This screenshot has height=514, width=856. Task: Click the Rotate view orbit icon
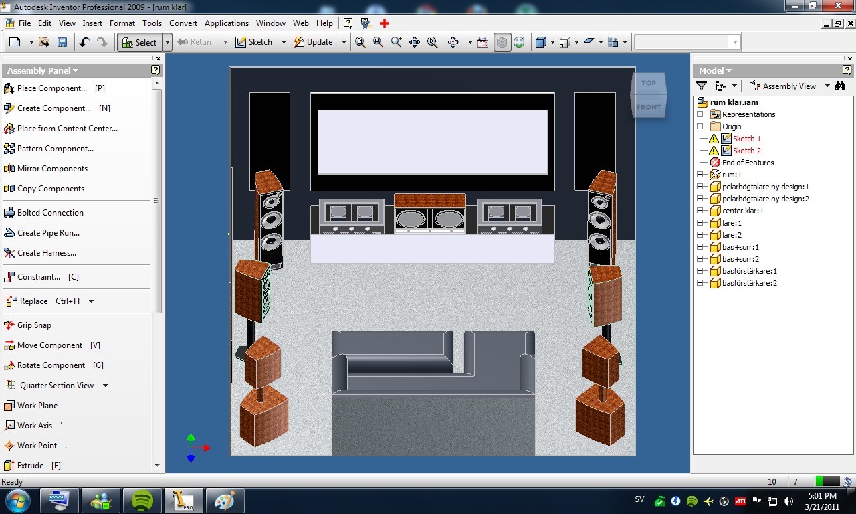453,42
